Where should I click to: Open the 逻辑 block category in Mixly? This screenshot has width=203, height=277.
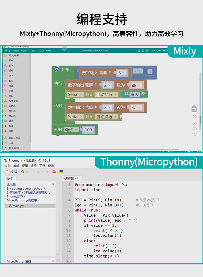(x=11, y=70)
